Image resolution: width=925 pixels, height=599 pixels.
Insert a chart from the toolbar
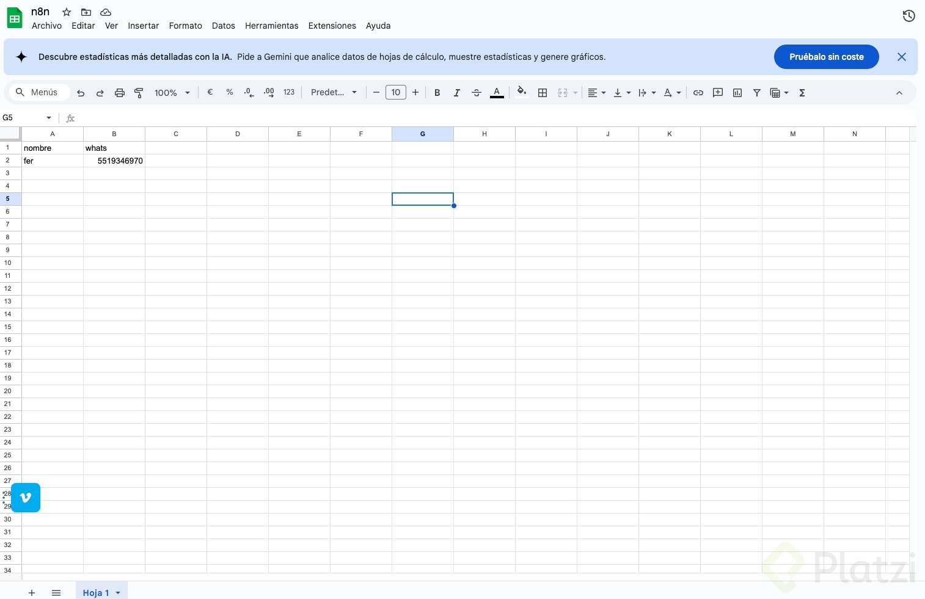(737, 93)
